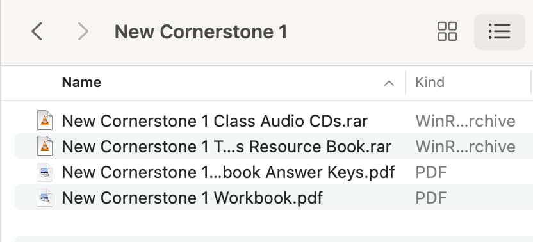Click the PDF kind of the Workbook row
Viewport: 533px width, 242px height.
pyautogui.click(x=430, y=198)
